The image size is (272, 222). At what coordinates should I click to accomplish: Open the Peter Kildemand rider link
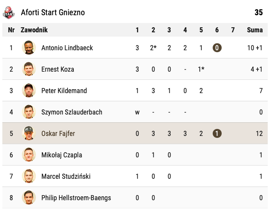64,91
